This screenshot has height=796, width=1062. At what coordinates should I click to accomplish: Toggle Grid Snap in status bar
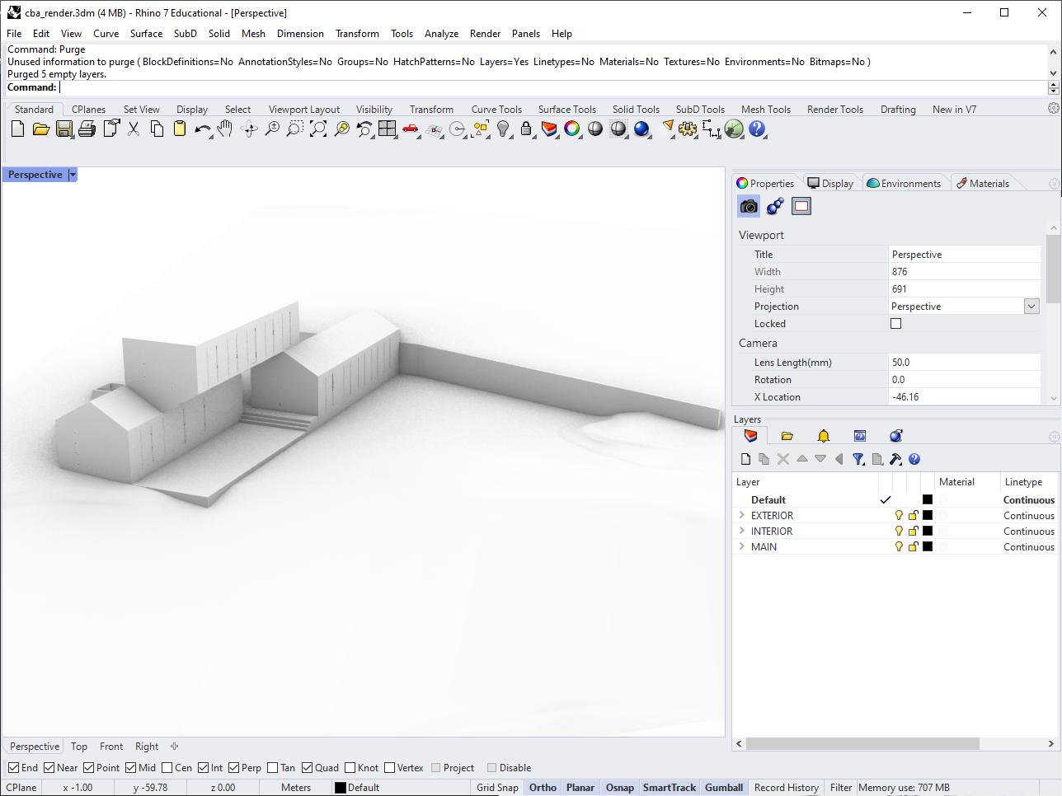pos(497,788)
